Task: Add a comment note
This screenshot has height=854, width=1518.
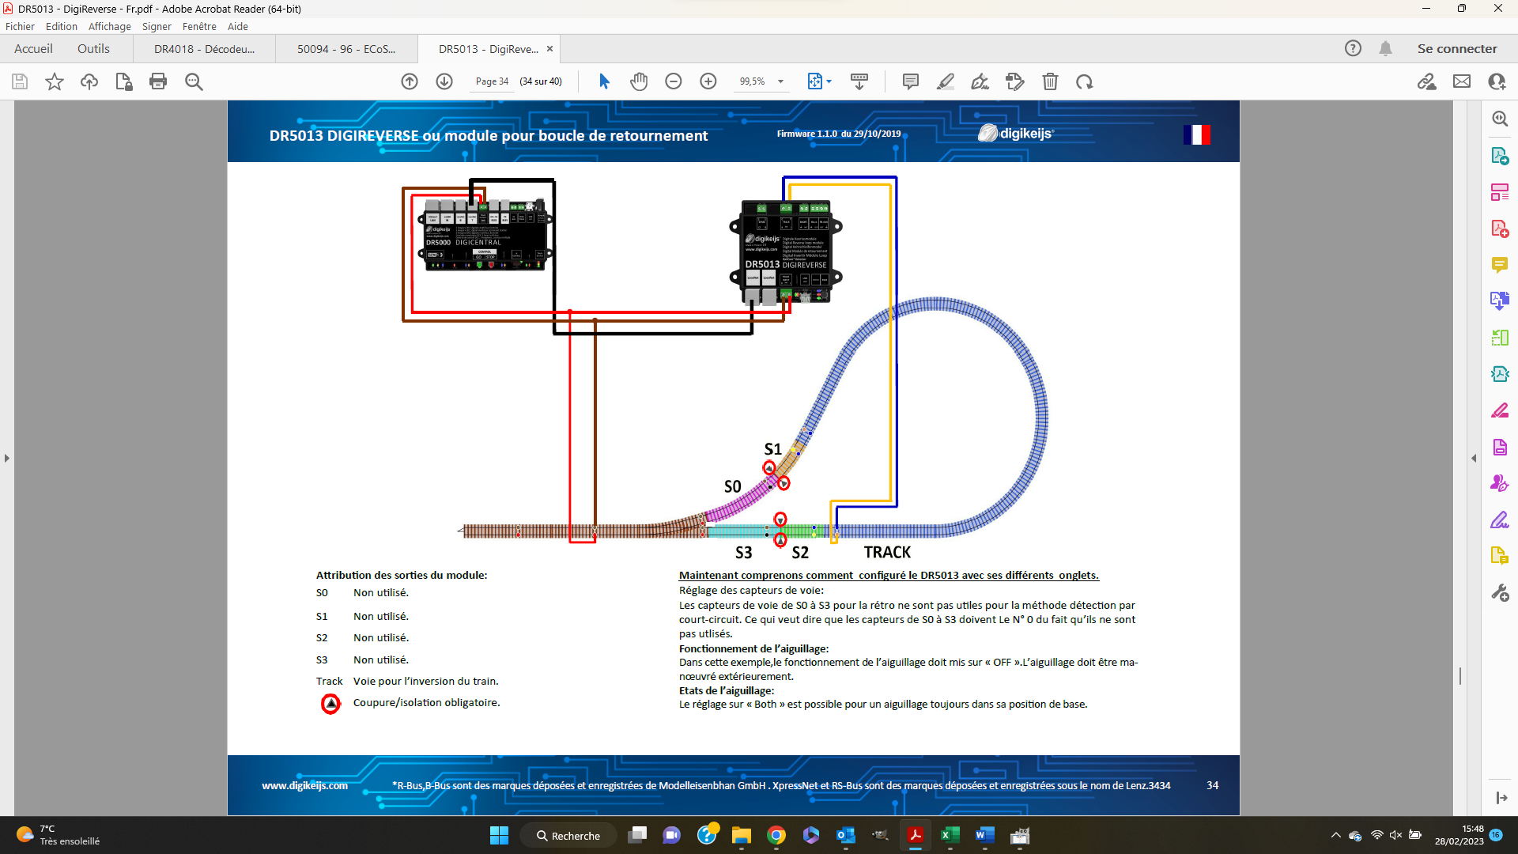Action: (x=911, y=81)
